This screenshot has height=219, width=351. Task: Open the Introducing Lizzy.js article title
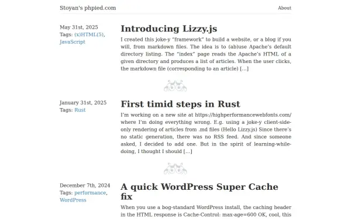click(x=169, y=29)
